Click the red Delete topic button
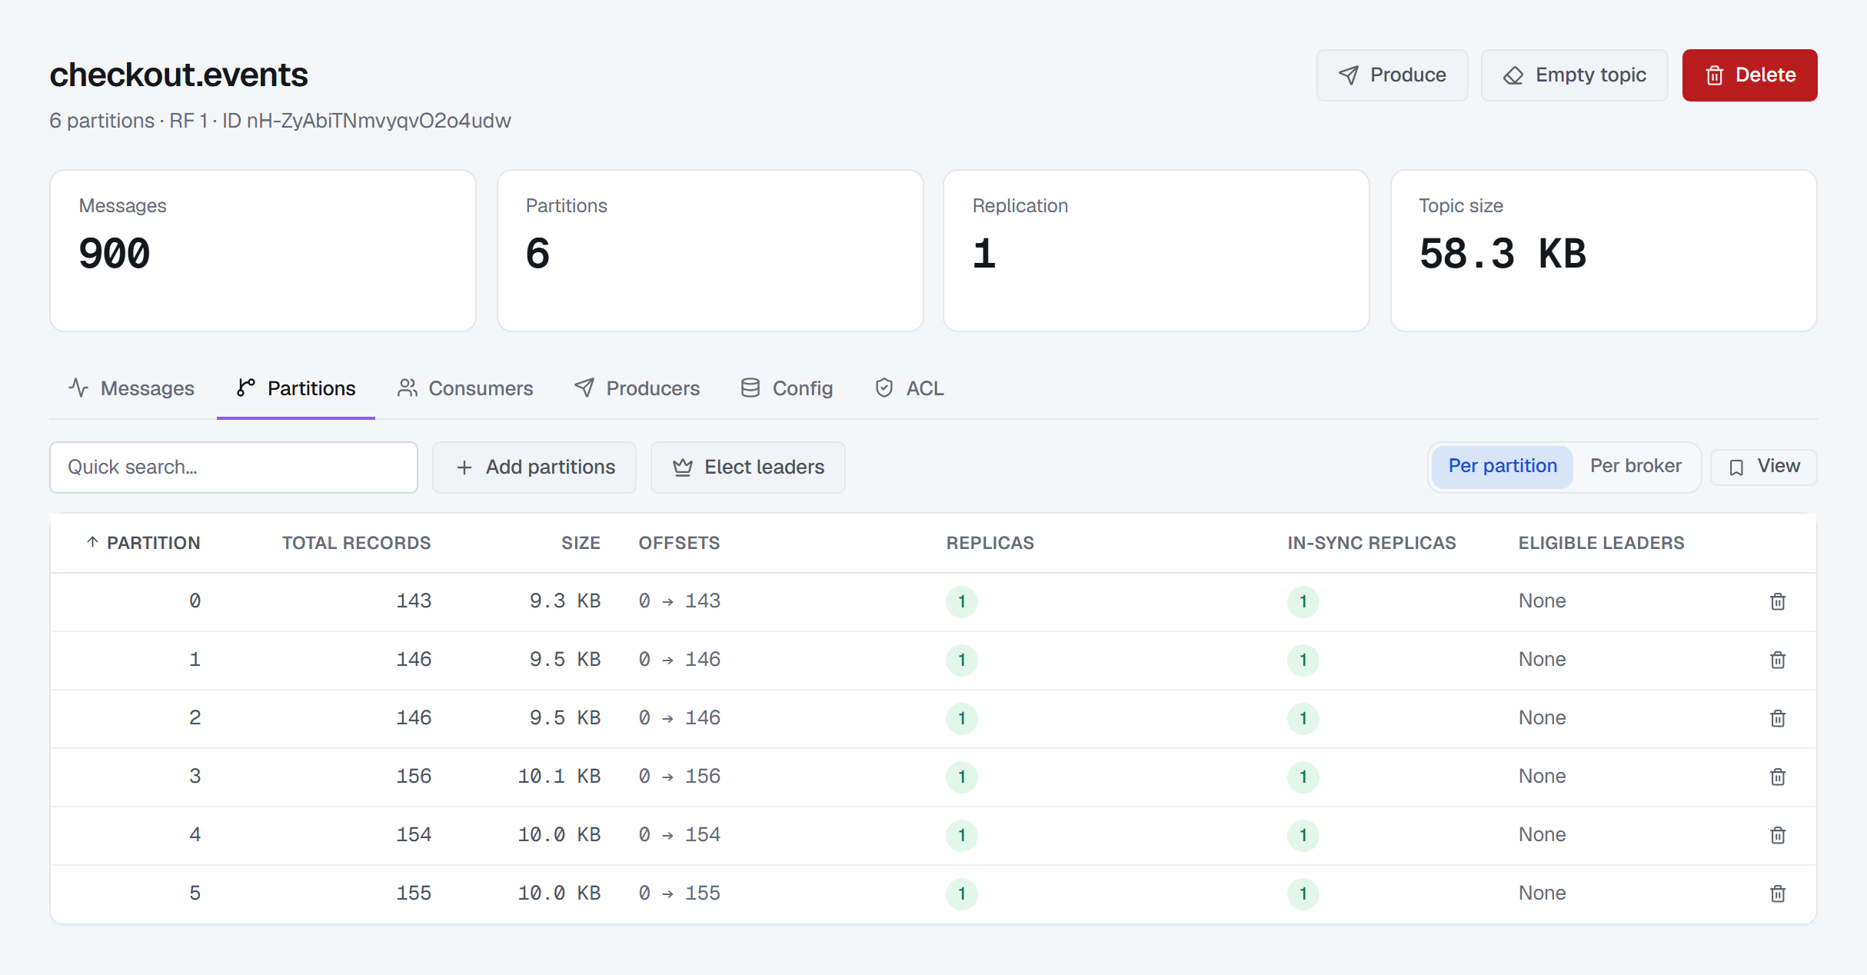 1749,75
